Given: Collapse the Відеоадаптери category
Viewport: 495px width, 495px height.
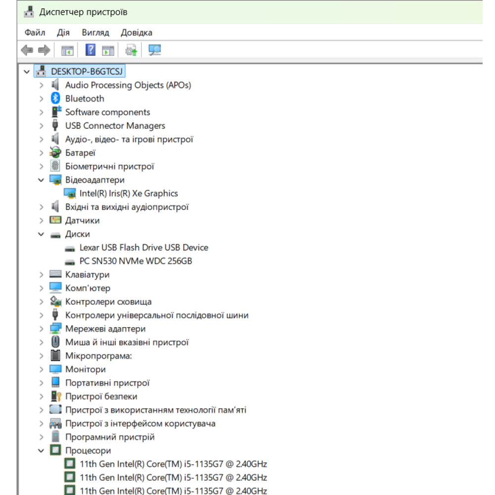Looking at the screenshot, I should tap(41, 180).
